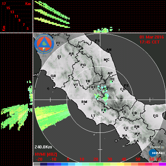The height and width of the screenshot is (166, 166).
Task: Click the HIMET logo
Action: [x=157, y=153]
